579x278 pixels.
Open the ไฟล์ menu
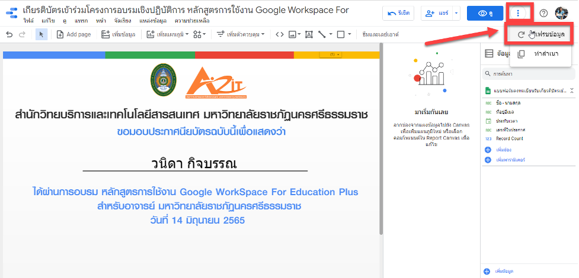tap(28, 21)
